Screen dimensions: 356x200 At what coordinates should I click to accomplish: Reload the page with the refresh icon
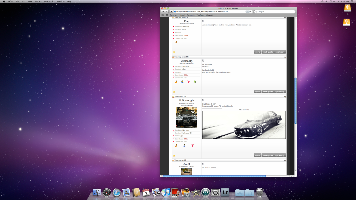point(251,11)
